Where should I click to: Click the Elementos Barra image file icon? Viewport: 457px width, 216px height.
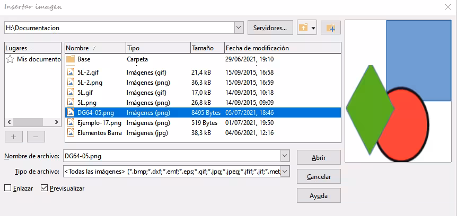tap(71, 133)
